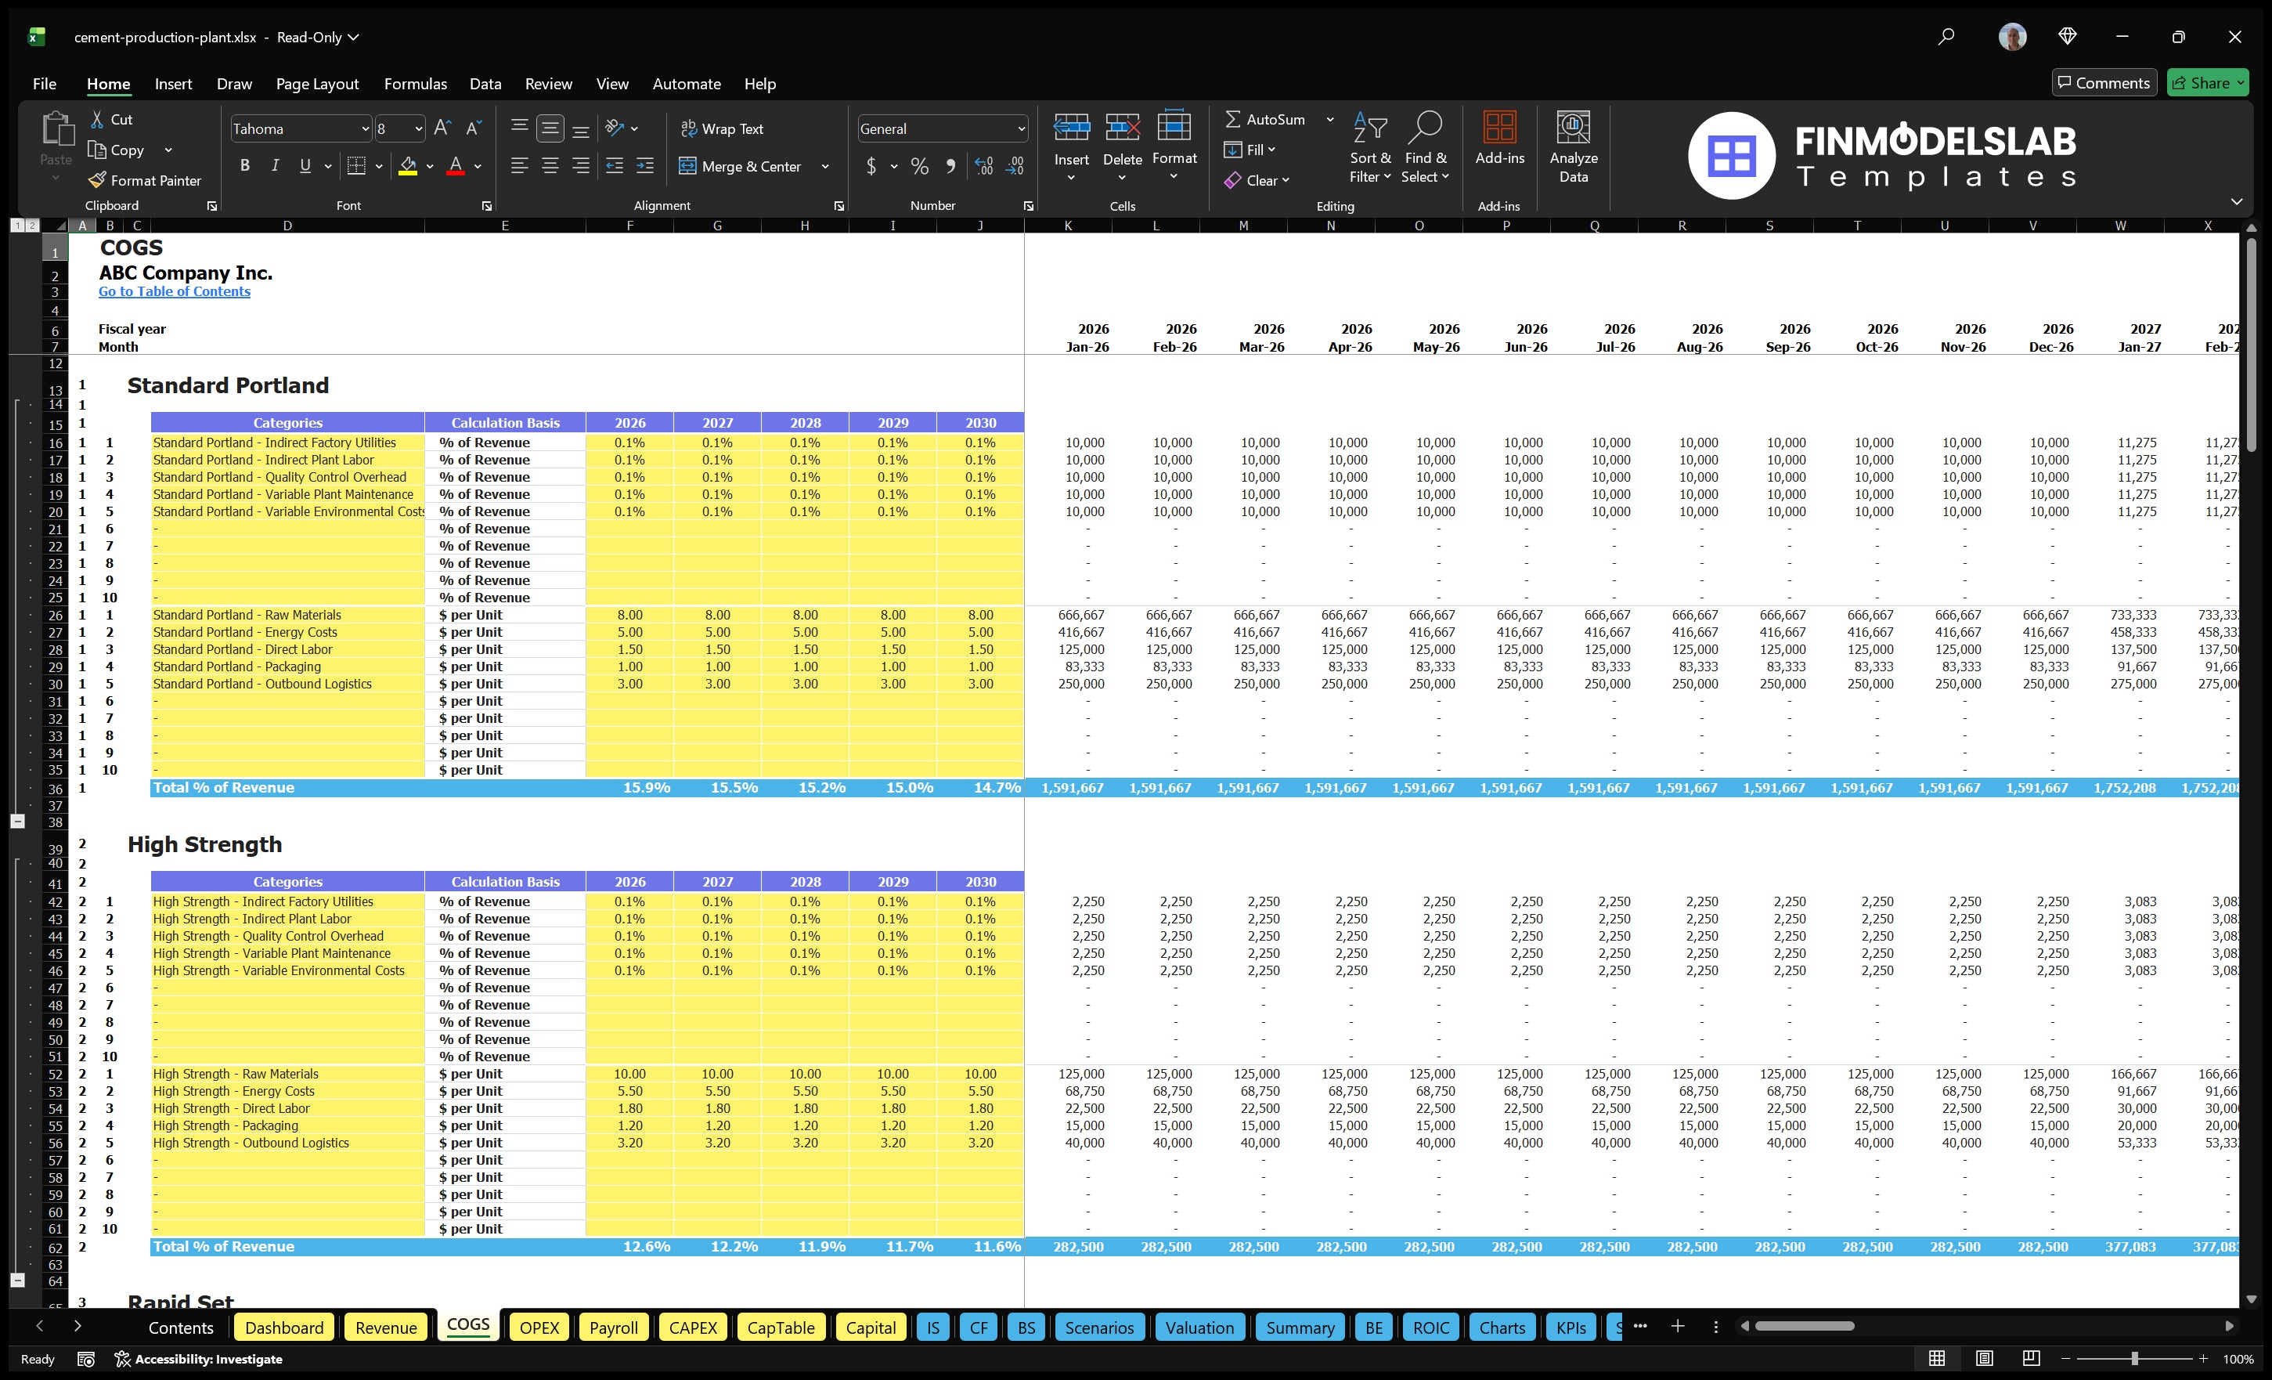Switch to the Valuation sheet tab
This screenshot has width=2272, height=1380.
point(1199,1328)
